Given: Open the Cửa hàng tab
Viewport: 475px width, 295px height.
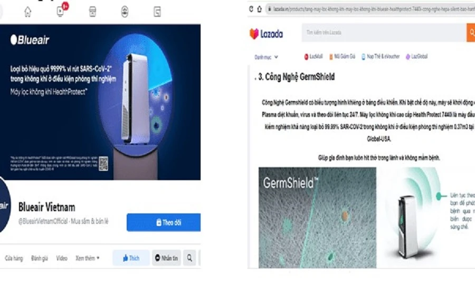Looking at the screenshot, I should [14, 258].
